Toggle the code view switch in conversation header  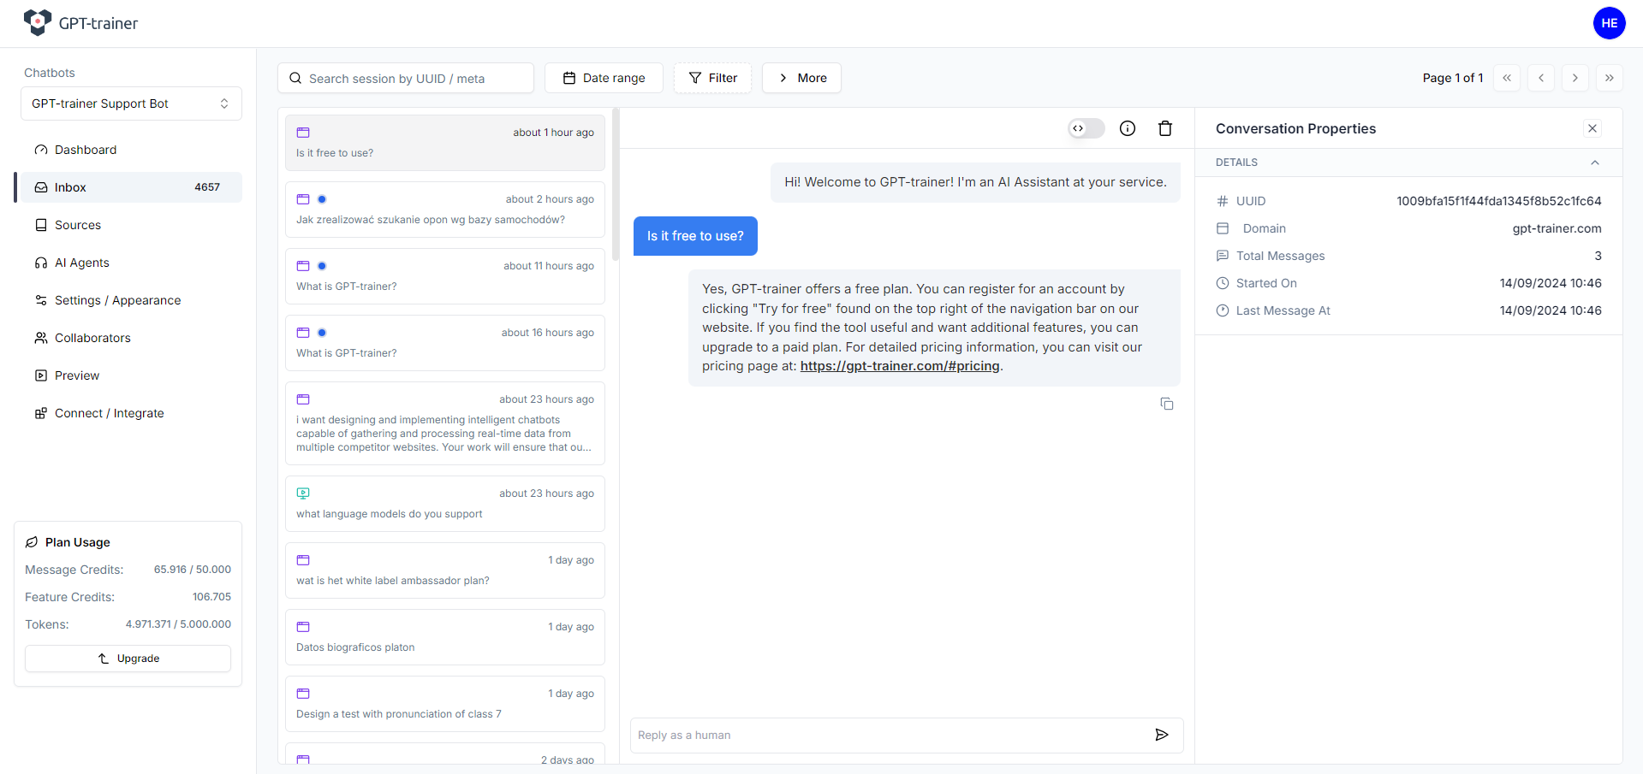tap(1086, 128)
